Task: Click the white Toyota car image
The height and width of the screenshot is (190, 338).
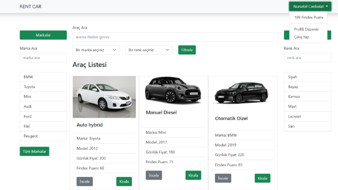Action: pyautogui.click(x=104, y=97)
